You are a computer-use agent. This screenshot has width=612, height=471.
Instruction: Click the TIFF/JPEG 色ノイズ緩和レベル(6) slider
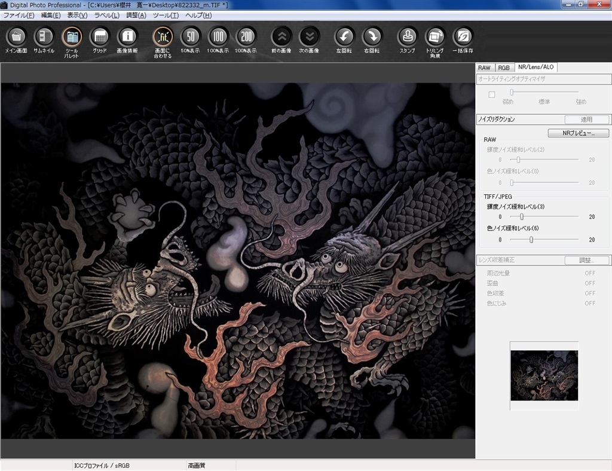coord(544,240)
